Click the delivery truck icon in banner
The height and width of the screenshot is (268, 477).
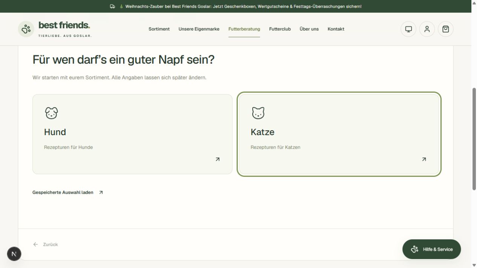[x=112, y=6]
